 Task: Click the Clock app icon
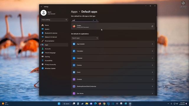(x=74, y=72)
